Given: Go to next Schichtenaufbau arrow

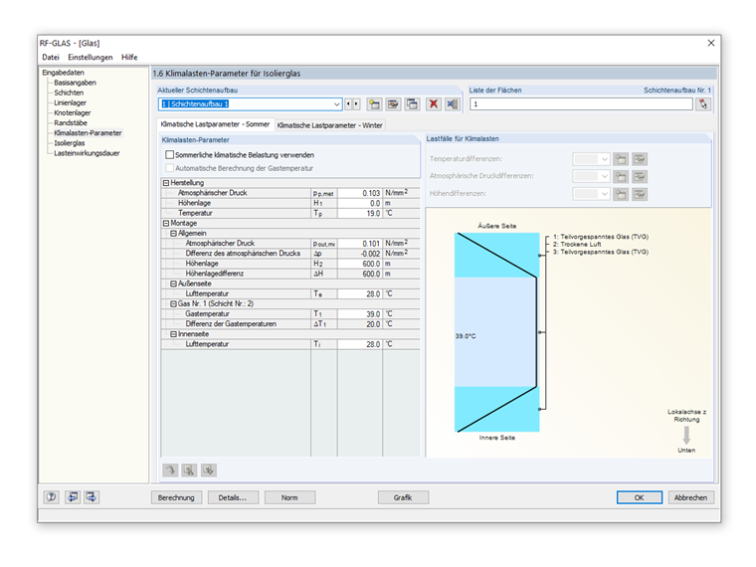Looking at the screenshot, I should [356, 104].
